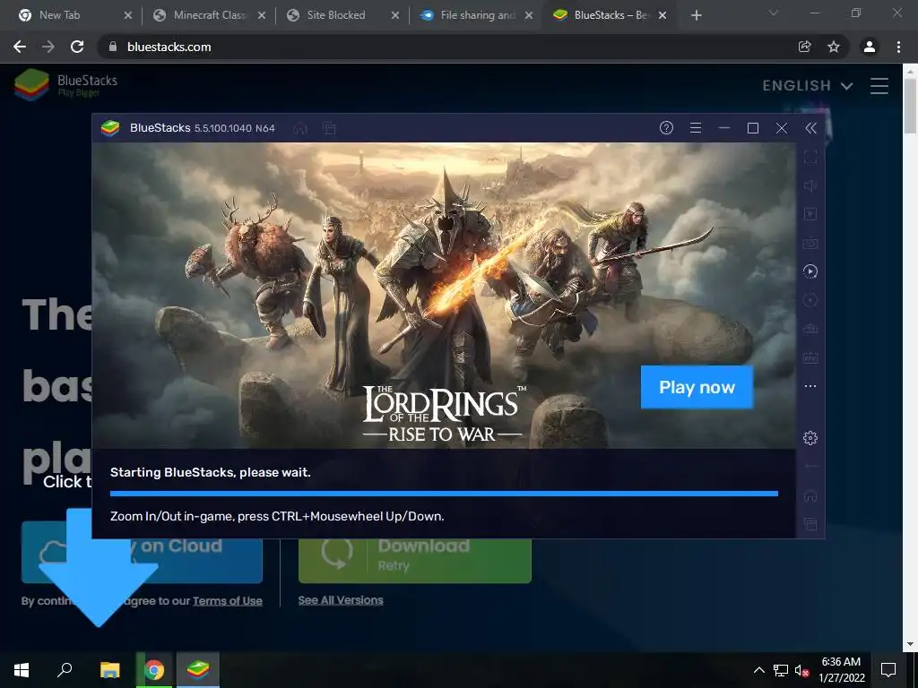Click the recent apps icon in BlueStacks sidebar

point(810,524)
